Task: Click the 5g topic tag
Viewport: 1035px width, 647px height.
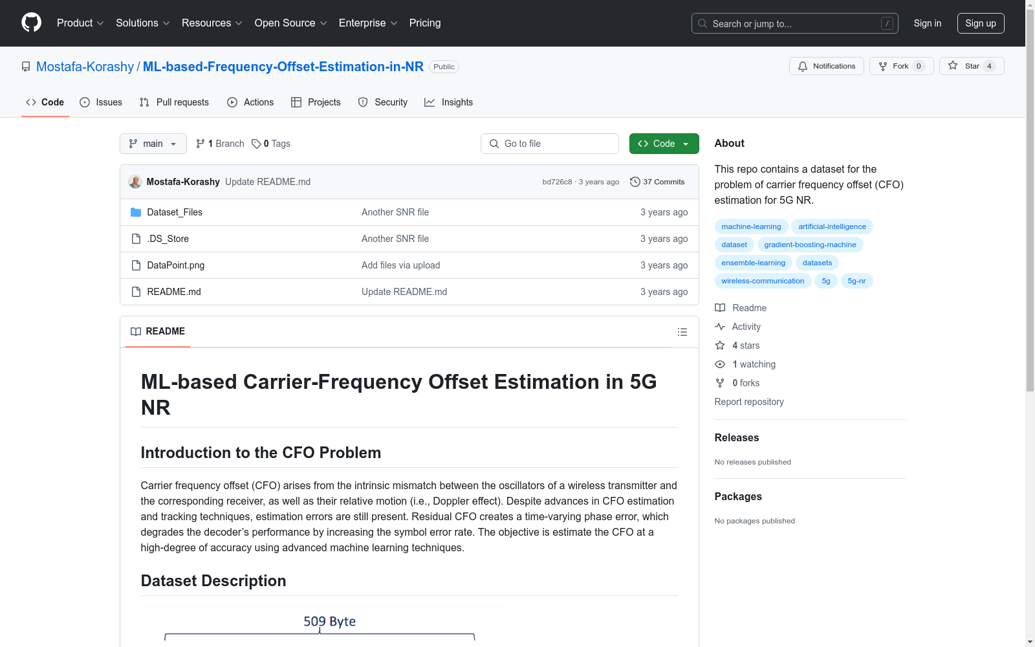Action: [826, 281]
